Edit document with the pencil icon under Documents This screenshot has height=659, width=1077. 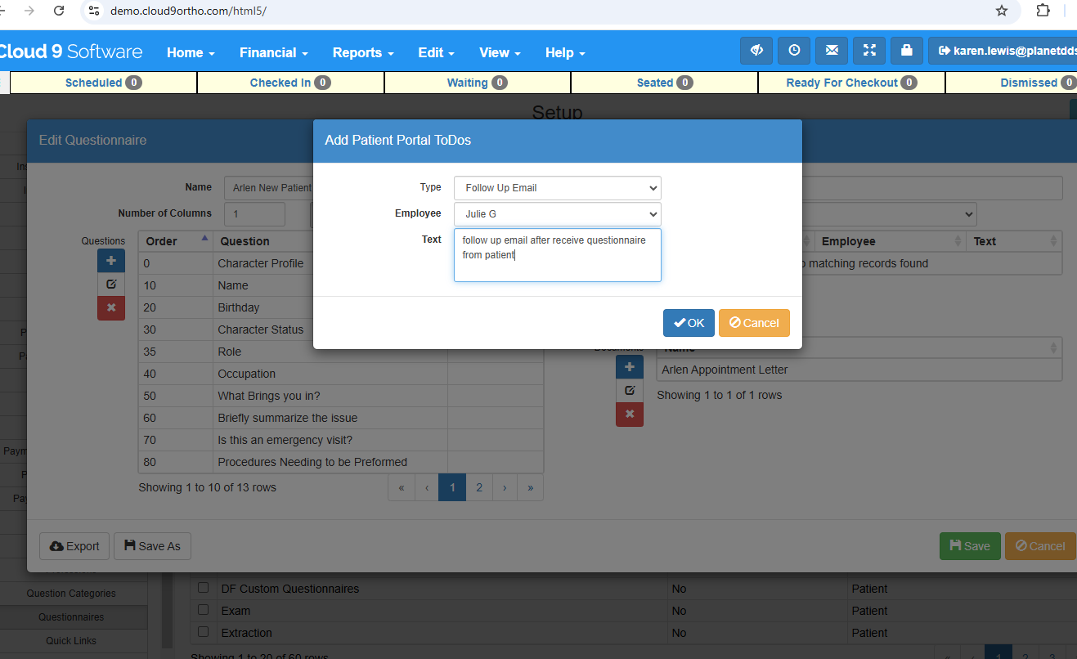point(630,391)
